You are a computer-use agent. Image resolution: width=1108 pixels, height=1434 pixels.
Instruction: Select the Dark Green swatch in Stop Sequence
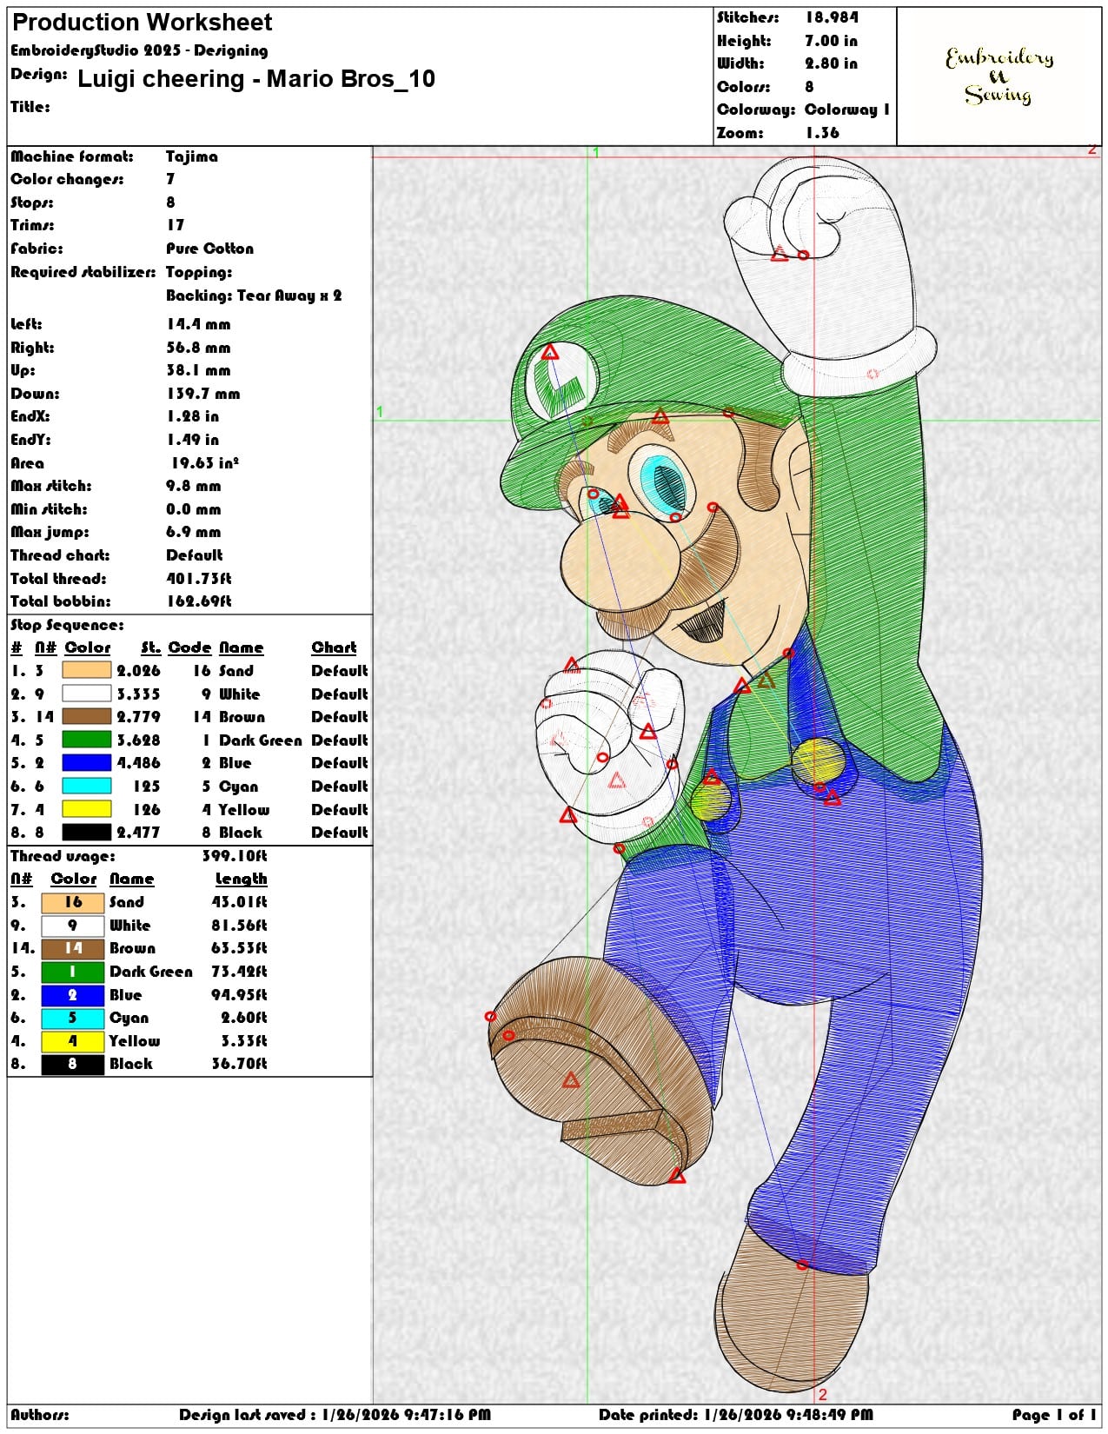(x=87, y=740)
